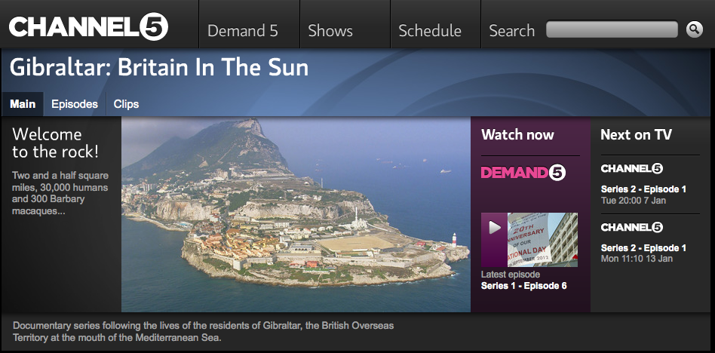715x353 pixels.
Task: Play the latest episode video
Action: [x=494, y=227]
